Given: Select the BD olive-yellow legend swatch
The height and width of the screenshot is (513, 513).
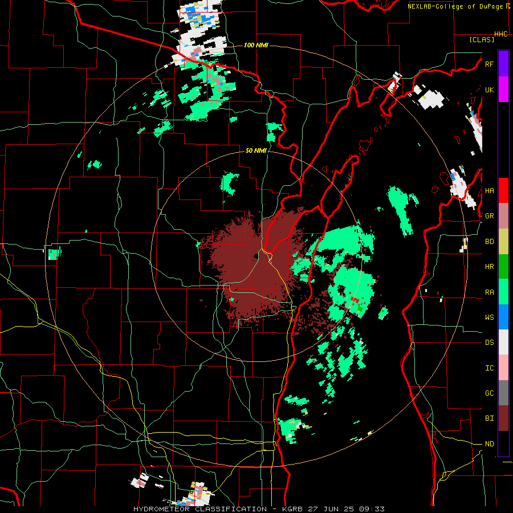Looking at the screenshot, I should pos(503,241).
